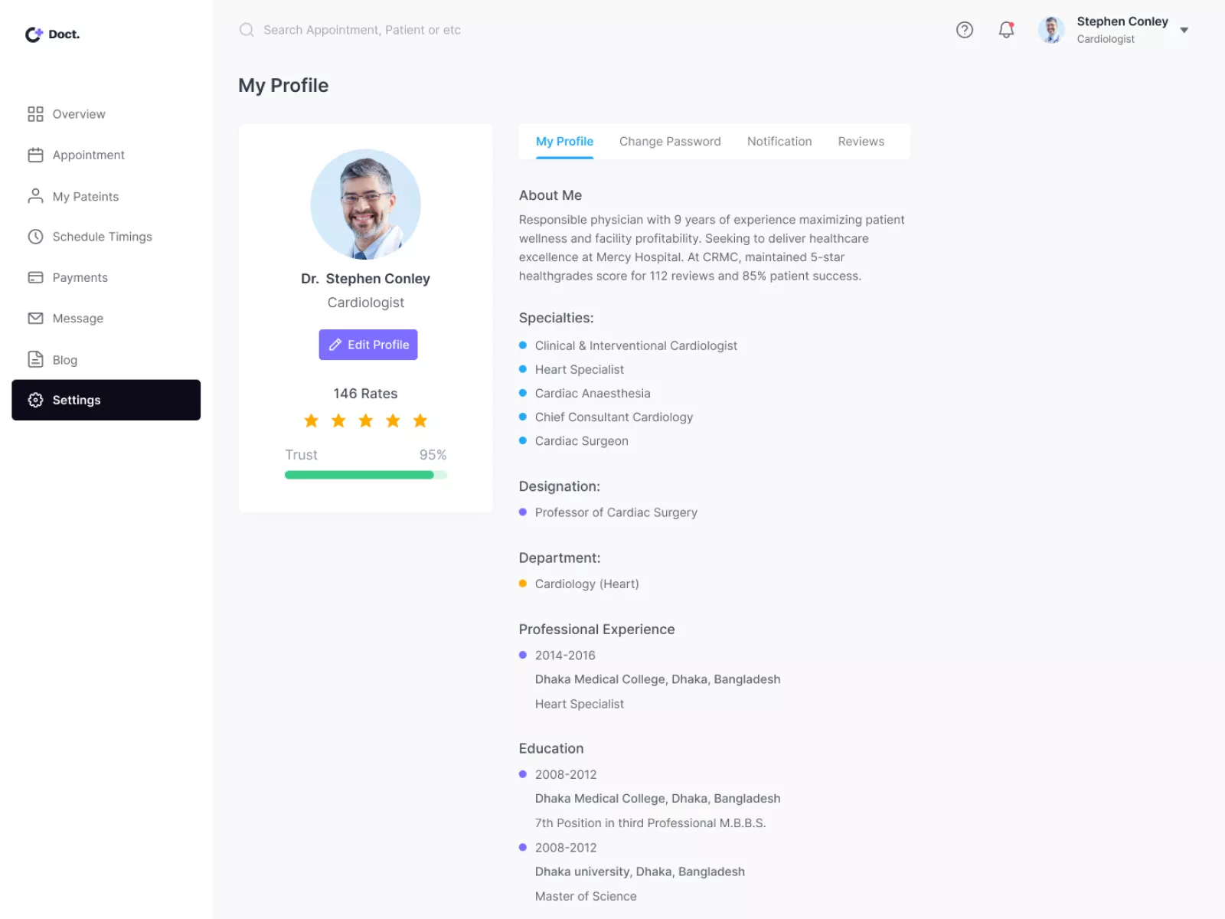This screenshot has height=919, width=1225.
Task: Click the Edit Profile button
Action: 367,345
